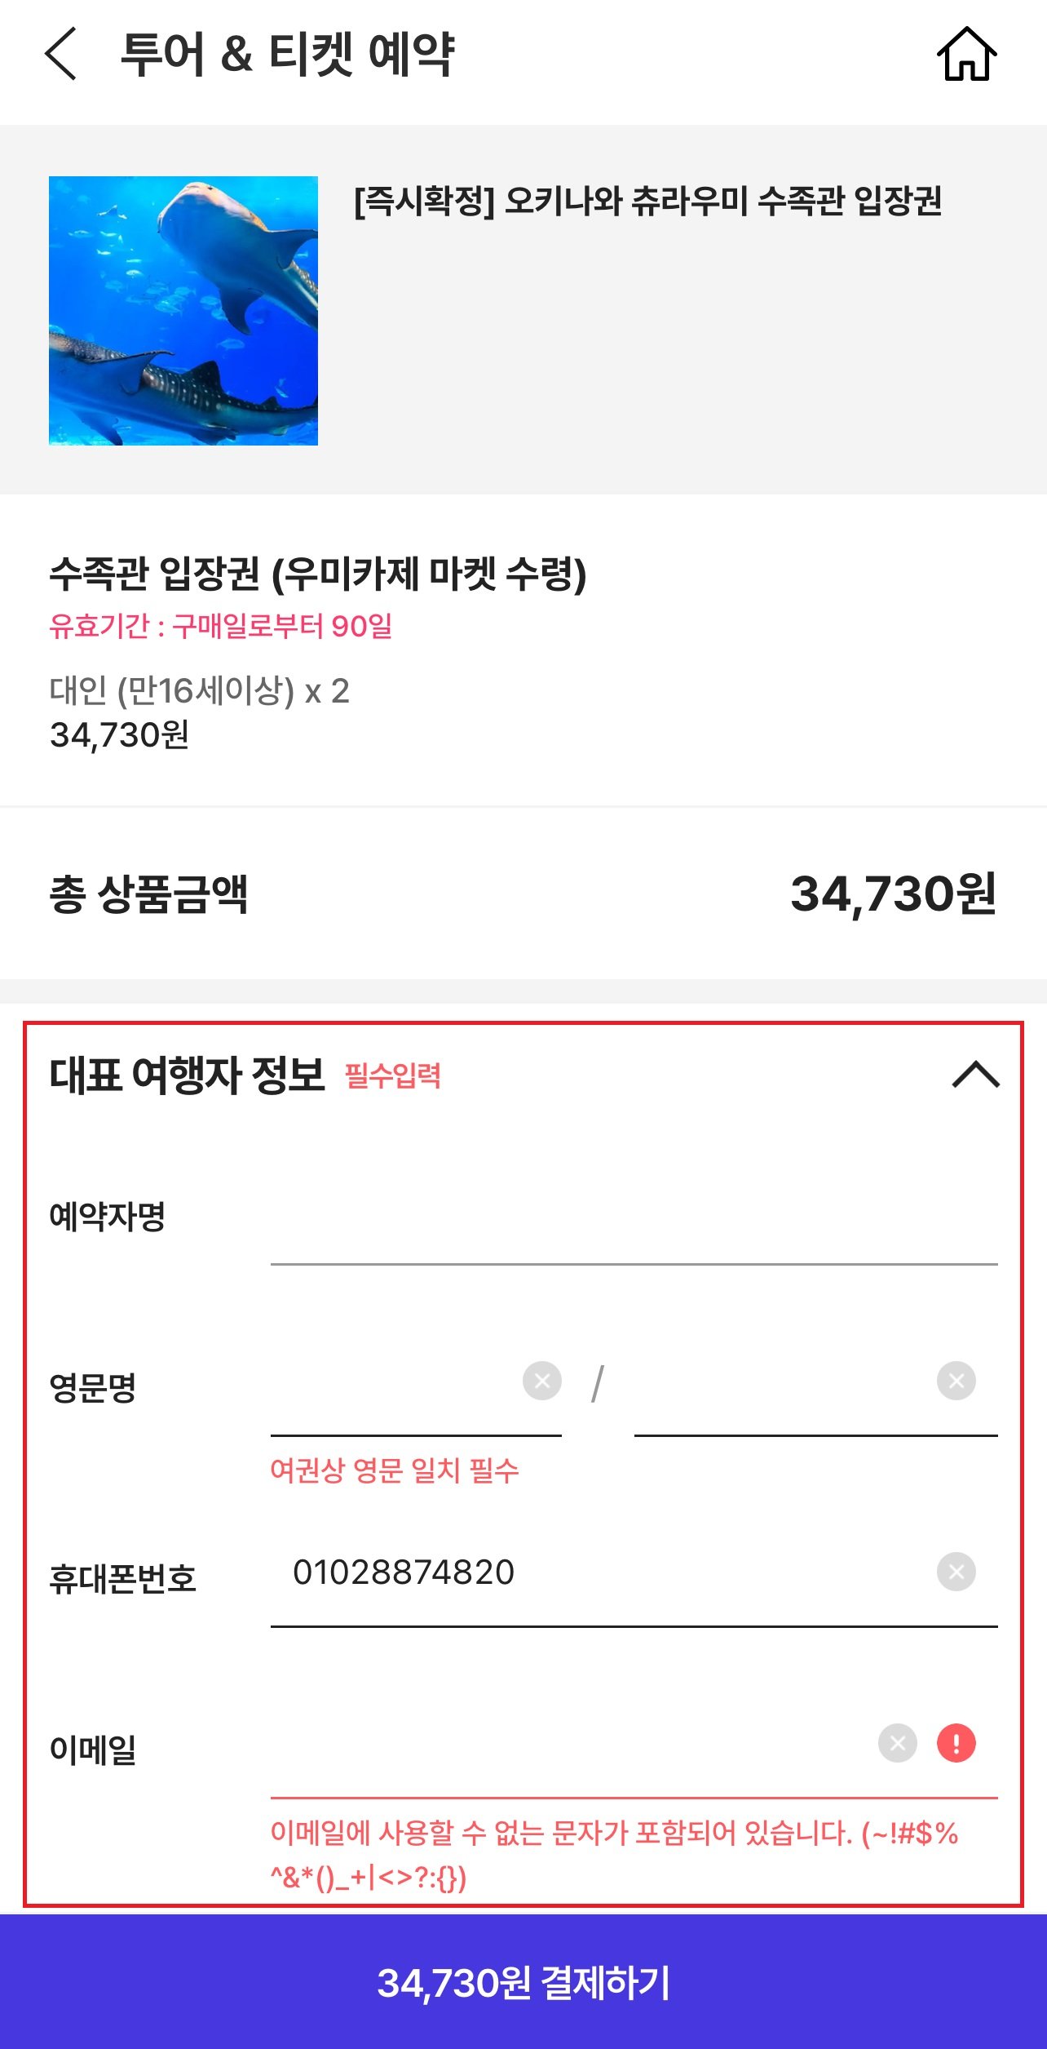Screen dimensions: 1047x2049
Task: Tap the 수족관 입장권 (우미카제 마켓 수령) option
Action: pyautogui.click(x=318, y=573)
